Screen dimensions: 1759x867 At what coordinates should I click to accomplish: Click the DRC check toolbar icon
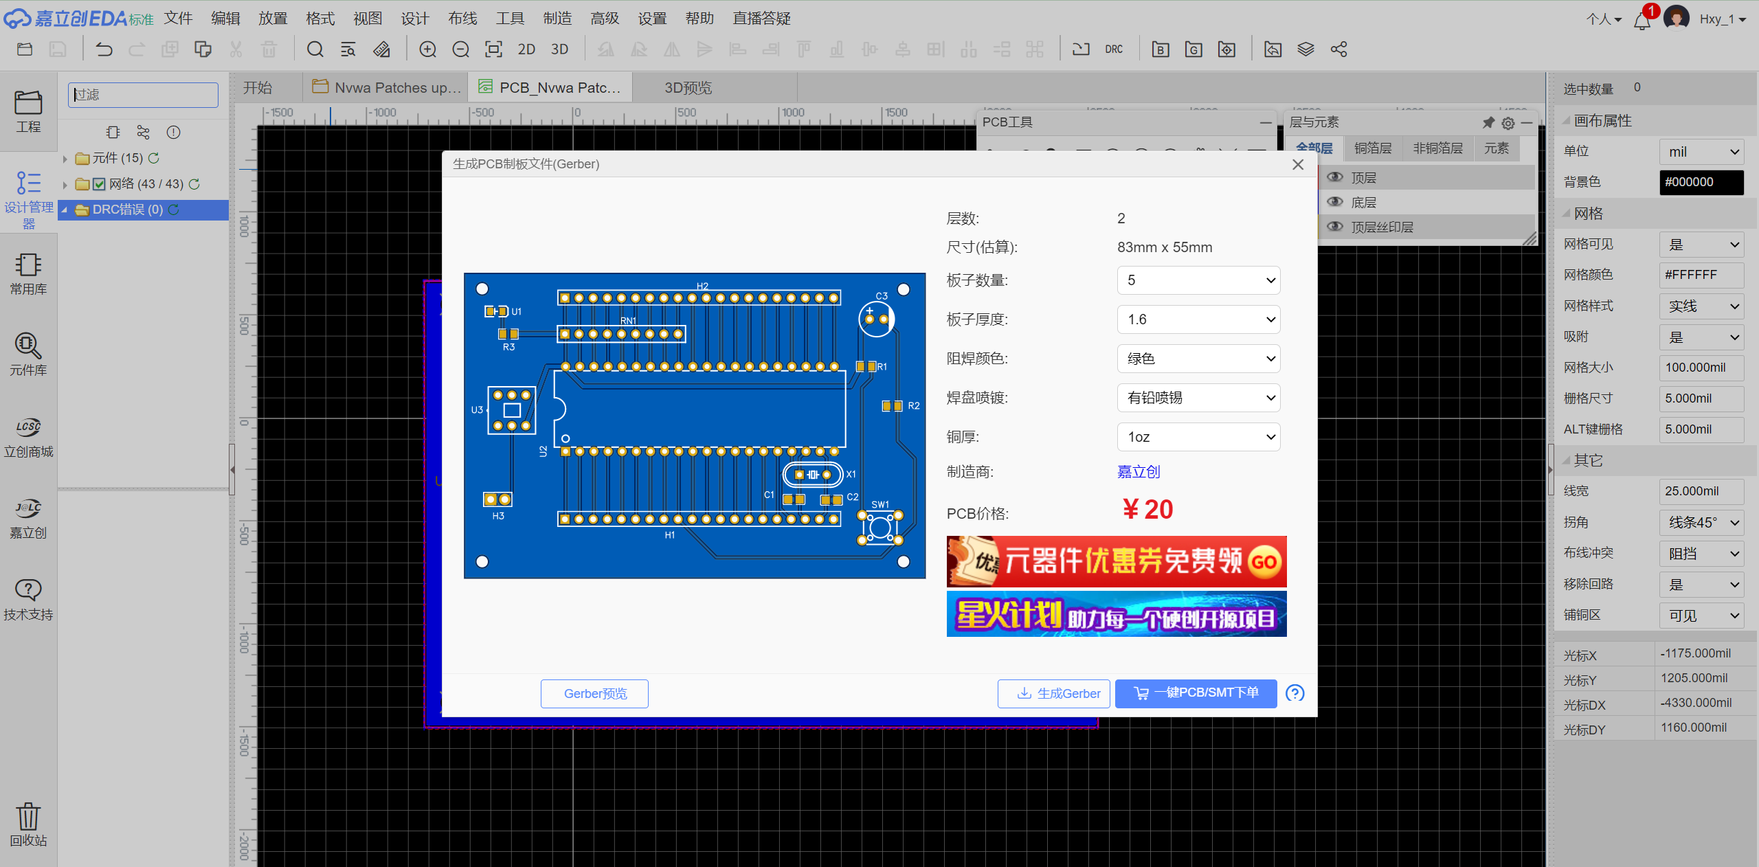tap(1113, 49)
